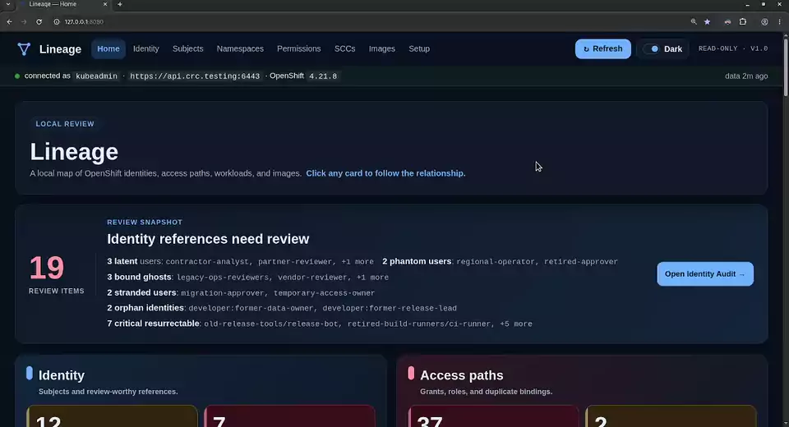
Task: Bookmark this page with the star icon
Action: point(707,21)
